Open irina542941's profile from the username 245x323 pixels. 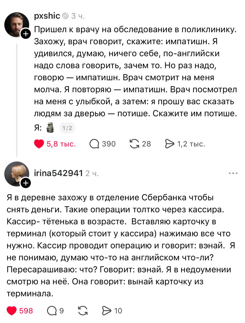click(x=58, y=172)
